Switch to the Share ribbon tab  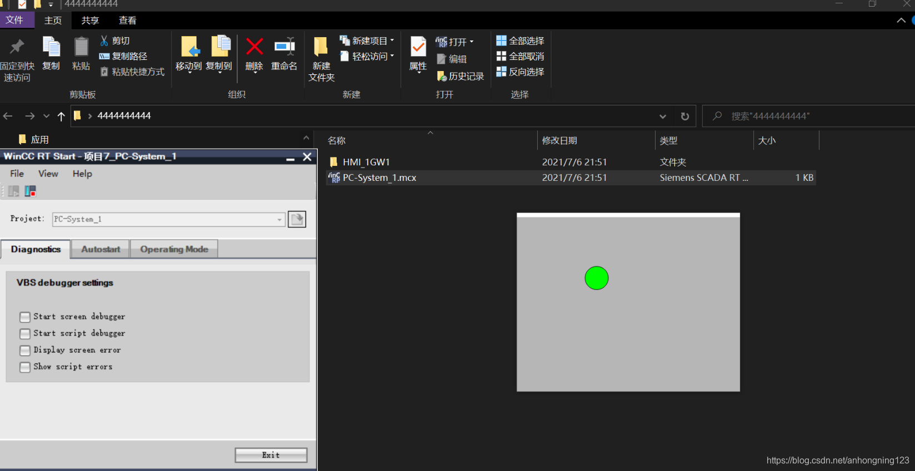90,20
